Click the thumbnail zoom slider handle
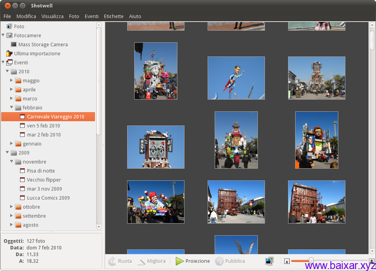Screen dimensions: 376x271 [311, 260]
